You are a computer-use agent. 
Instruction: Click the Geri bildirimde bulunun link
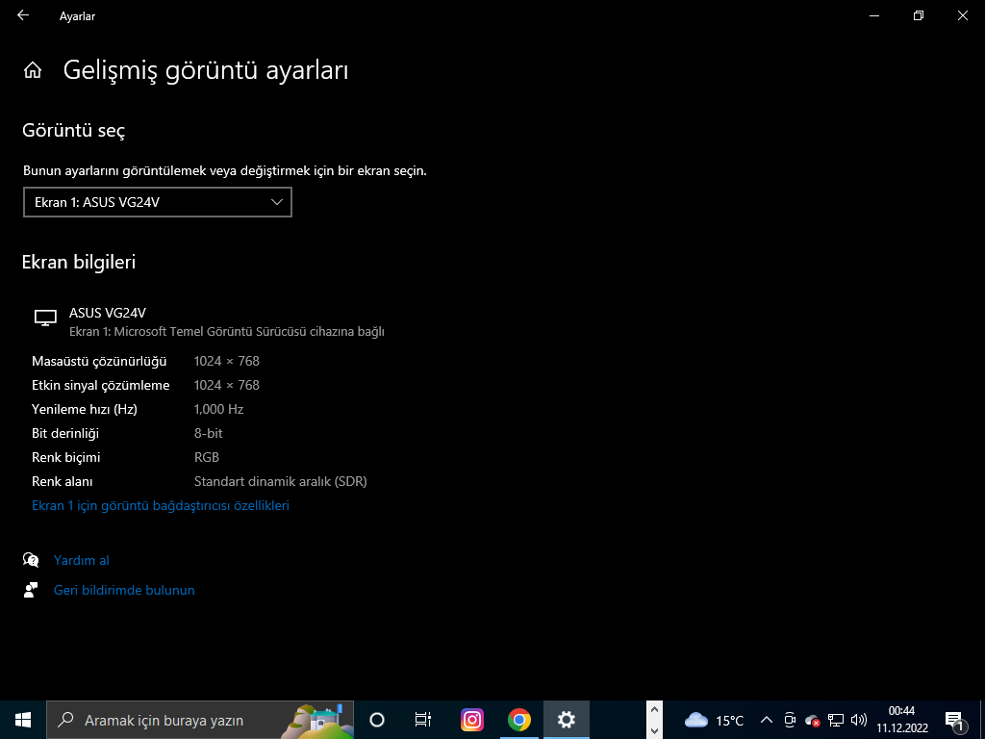point(124,590)
